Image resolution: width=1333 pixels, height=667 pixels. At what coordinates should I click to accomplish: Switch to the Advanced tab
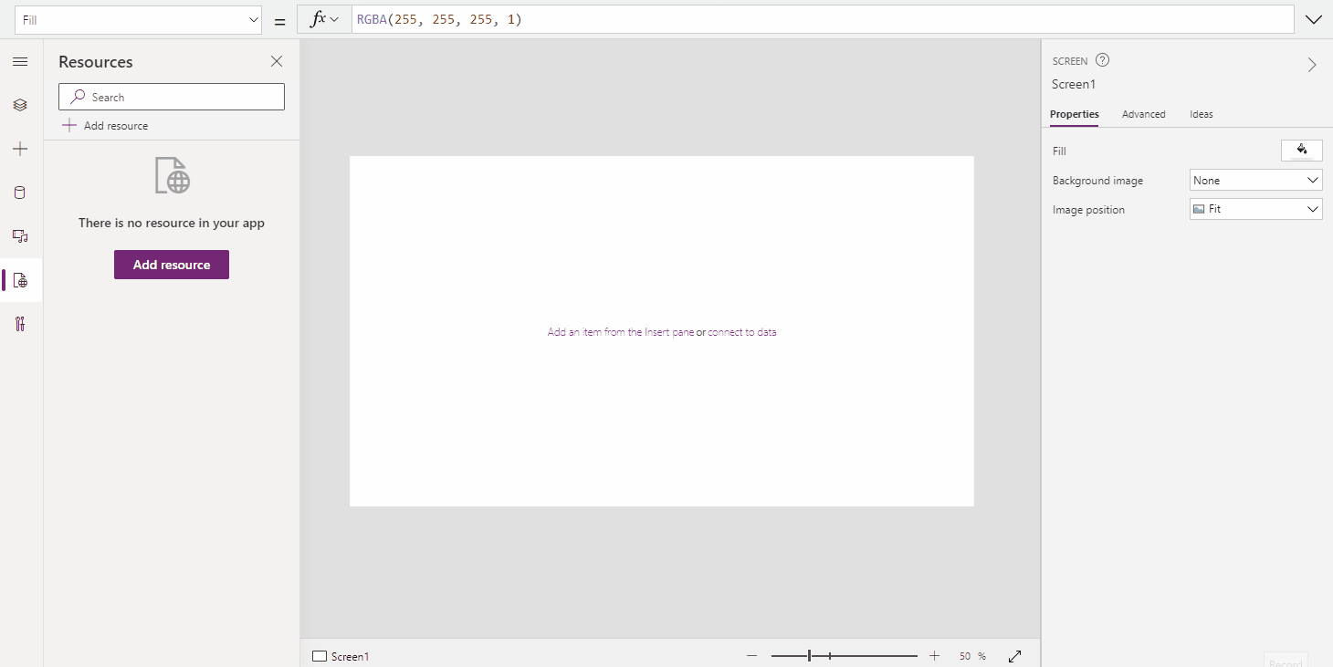1143,114
